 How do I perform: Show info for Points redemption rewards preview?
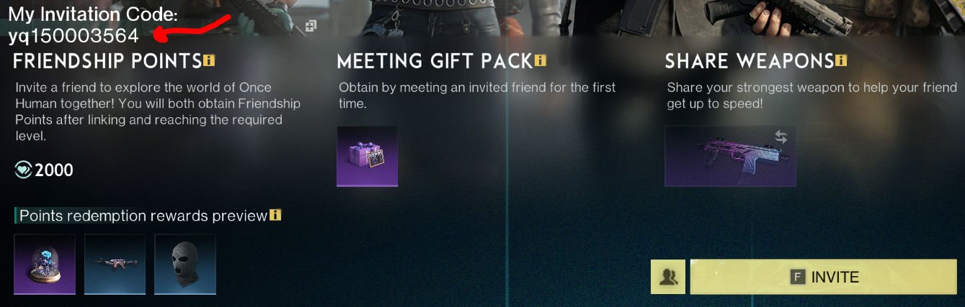tap(275, 215)
